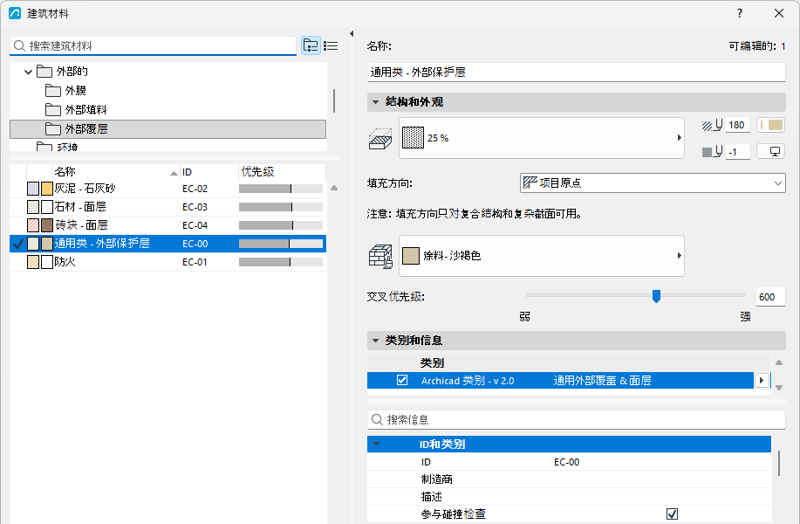Open the 涂料-沙褐色 surface selector
This screenshot has height=524, width=800.
[x=541, y=255]
